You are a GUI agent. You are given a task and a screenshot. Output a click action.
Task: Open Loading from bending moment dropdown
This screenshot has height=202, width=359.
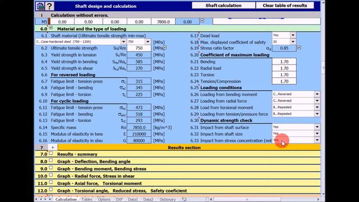(317, 94)
